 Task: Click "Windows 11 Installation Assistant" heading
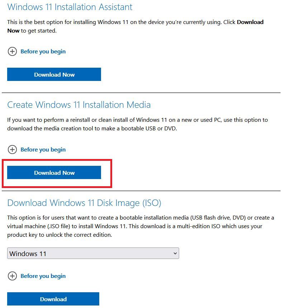(x=70, y=7)
